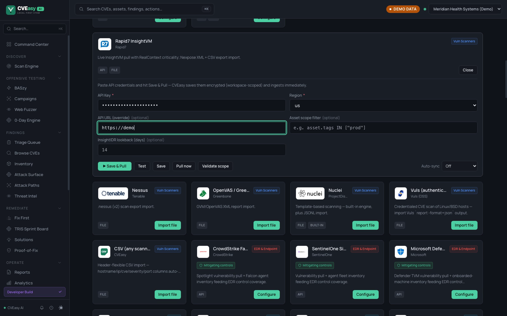Import file for Nessus

[168, 225]
